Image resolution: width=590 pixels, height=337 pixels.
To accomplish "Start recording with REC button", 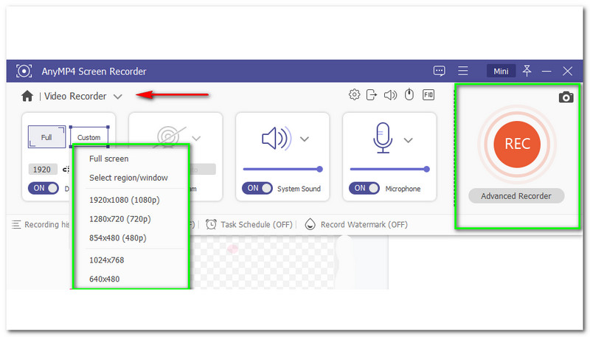I will (x=518, y=144).
